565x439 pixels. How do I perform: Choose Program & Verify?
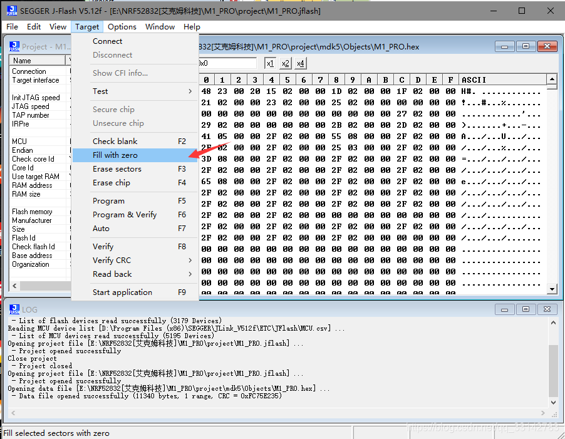tap(135, 215)
